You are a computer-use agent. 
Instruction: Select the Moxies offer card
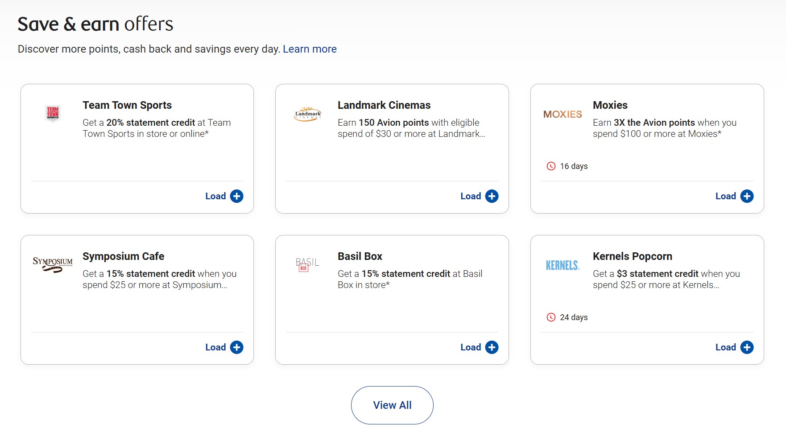click(x=647, y=148)
